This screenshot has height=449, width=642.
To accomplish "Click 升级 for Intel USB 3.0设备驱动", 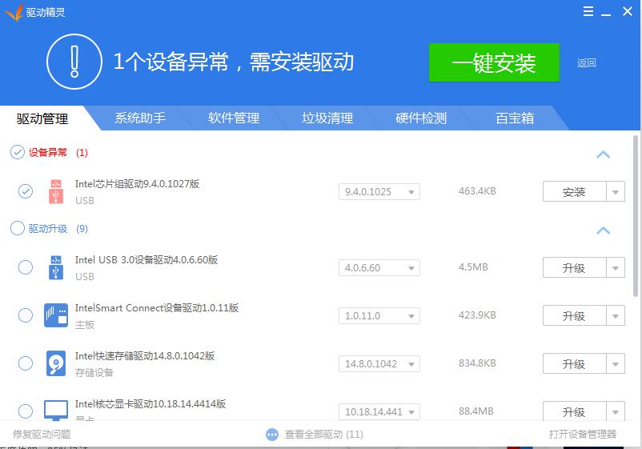I will click(574, 267).
